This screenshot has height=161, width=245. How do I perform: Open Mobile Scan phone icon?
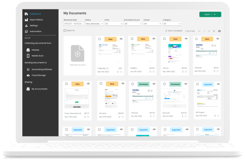(x=28, y=56)
